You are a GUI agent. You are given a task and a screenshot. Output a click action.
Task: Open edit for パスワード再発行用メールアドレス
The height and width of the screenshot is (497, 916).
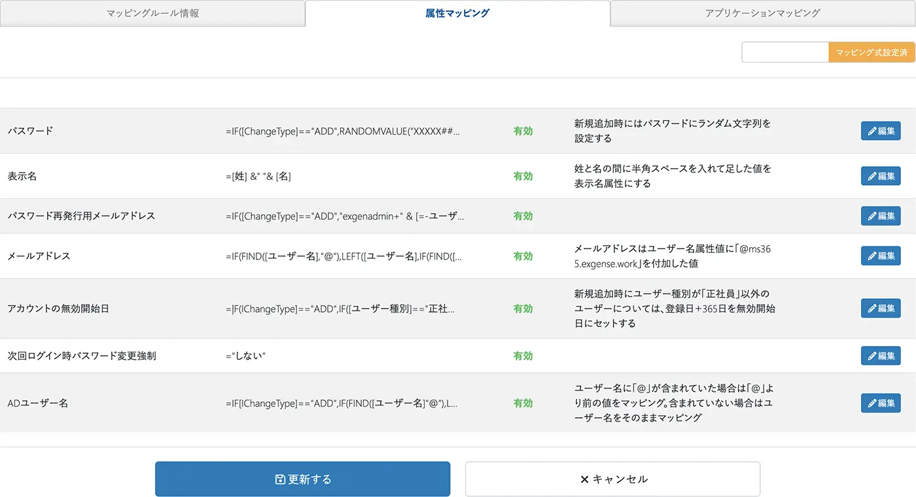(x=880, y=216)
